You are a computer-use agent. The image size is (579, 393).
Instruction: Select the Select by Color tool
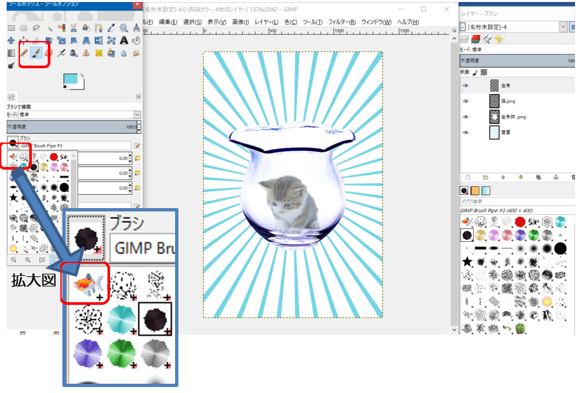point(62,28)
